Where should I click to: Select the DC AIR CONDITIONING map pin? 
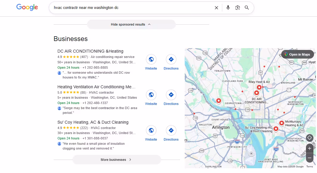tap(257, 93)
